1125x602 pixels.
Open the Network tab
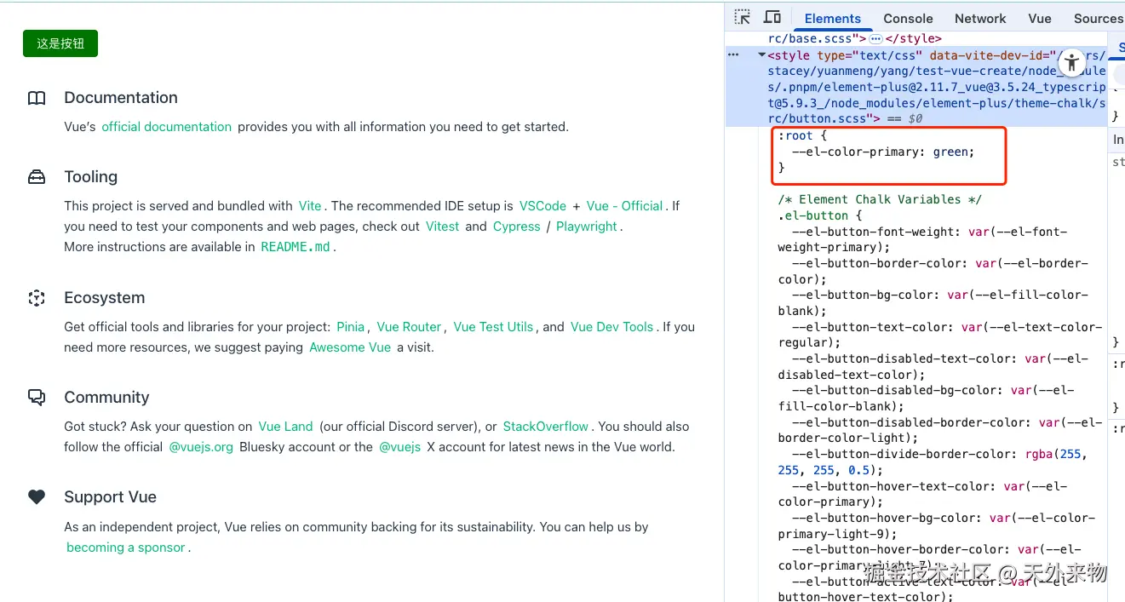(x=980, y=18)
